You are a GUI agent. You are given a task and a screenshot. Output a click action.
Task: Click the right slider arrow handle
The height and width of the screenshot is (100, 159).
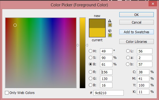point(87,45)
